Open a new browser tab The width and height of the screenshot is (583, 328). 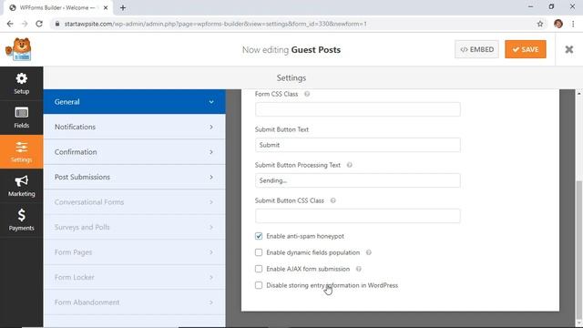(x=123, y=7)
